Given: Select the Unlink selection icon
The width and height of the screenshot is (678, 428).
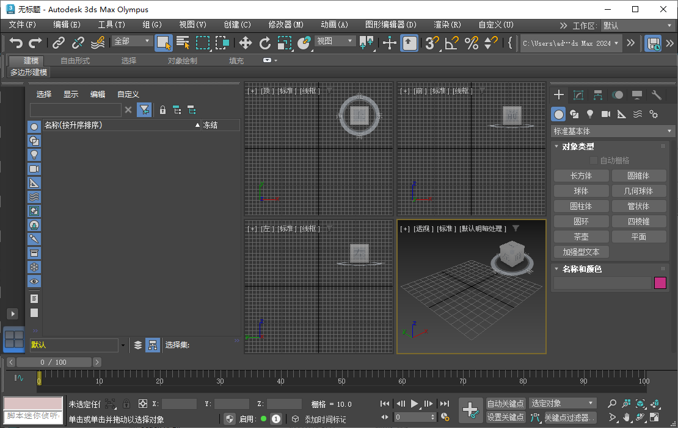Looking at the screenshot, I should pyautogui.click(x=78, y=43).
